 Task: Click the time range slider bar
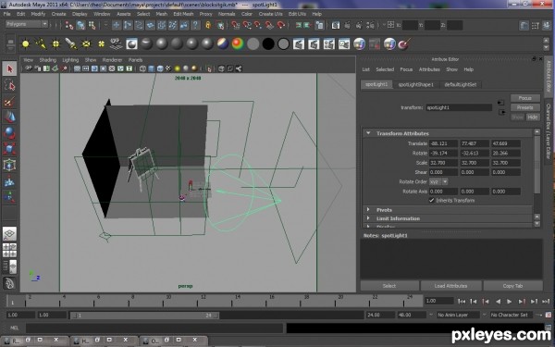click(144, 316)
